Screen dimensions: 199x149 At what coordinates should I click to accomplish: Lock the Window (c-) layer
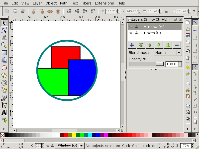coord(136,27)
